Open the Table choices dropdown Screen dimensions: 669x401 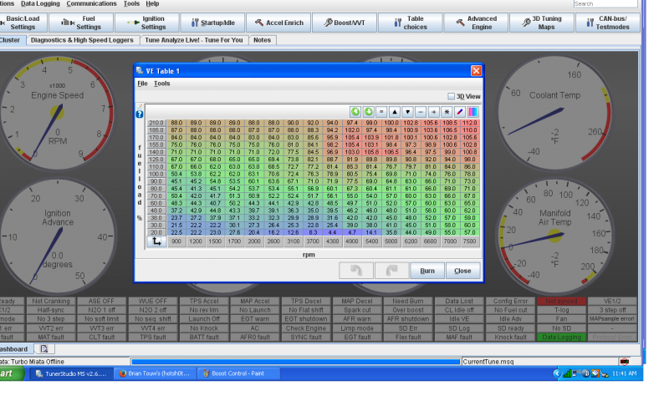[410, 23]
